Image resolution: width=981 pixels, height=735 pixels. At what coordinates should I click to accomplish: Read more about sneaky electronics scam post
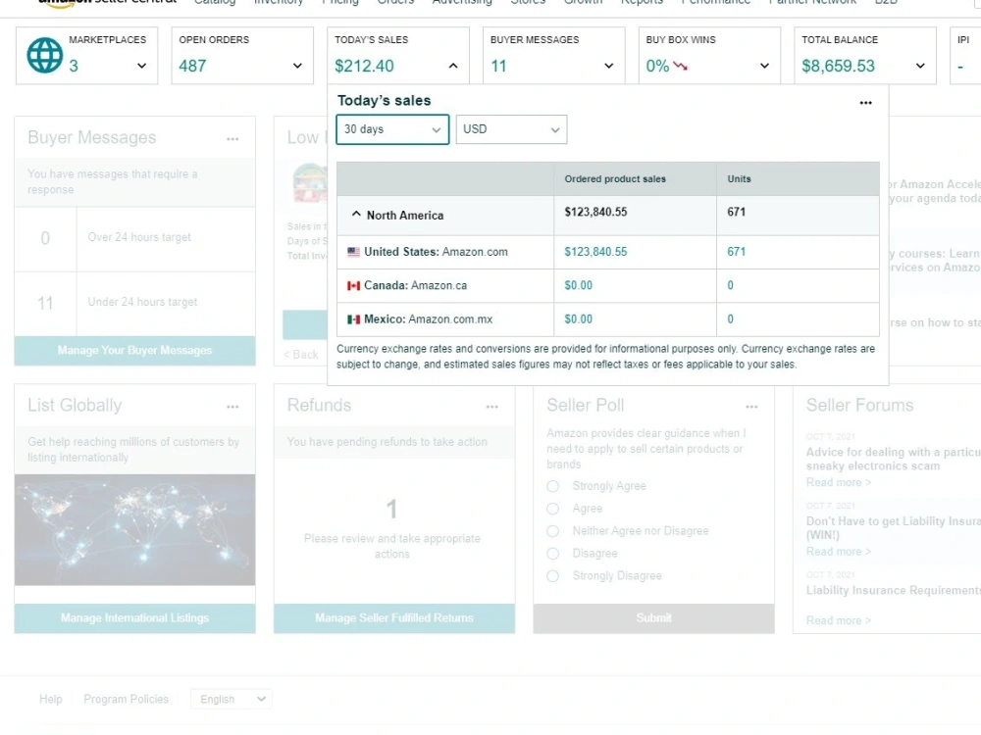[839, 482]
